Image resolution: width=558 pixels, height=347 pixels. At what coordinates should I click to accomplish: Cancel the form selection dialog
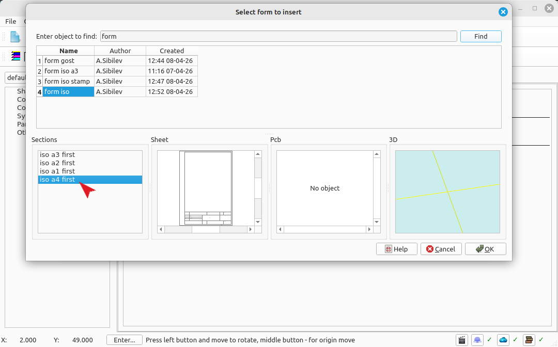click(x=441, y=249)
